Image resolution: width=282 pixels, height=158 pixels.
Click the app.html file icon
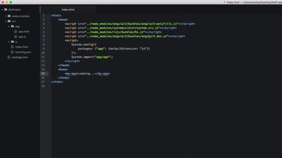(16, 32)
